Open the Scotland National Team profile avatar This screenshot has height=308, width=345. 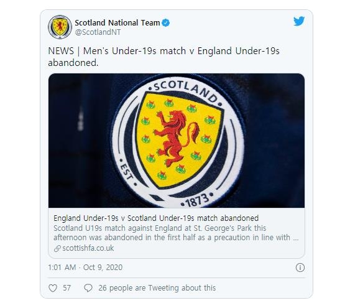coord(60,27)
